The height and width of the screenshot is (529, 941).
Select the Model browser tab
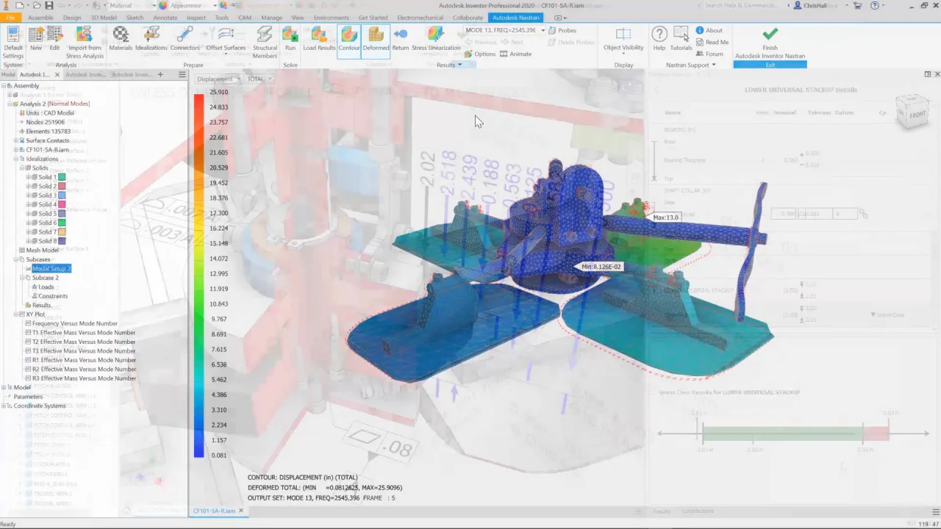[x=8, y=74]
